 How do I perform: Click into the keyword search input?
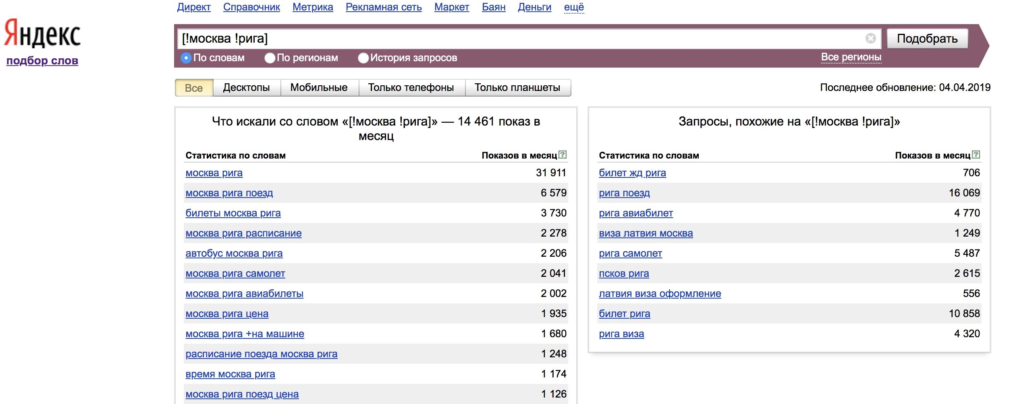coord(520,39)
